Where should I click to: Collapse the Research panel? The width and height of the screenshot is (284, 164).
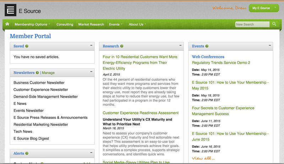click(x=180, y=45)
